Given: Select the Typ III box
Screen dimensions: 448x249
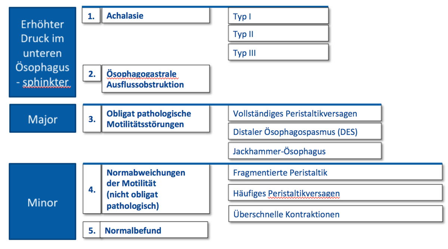Looking at the screenshot, I should pyautogui.click(x=278, y=52).
